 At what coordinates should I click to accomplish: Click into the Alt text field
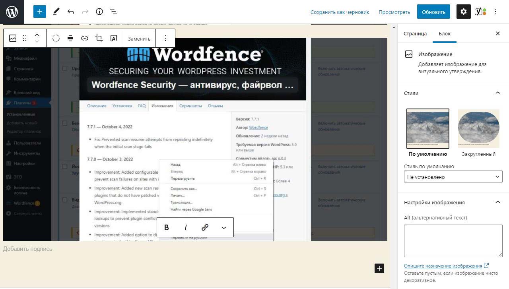pyautogui.click(x=453, y=241)
